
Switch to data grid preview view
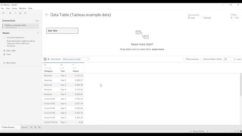click(x=45, y=59)
